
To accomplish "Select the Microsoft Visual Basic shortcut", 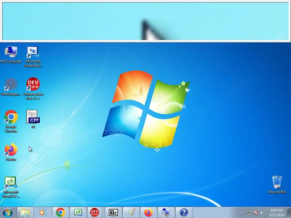I will point(33,56).
